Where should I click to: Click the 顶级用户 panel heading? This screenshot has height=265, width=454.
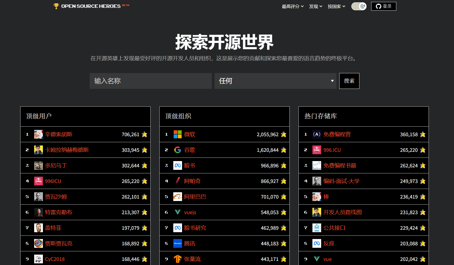click(x=39, y=116)
